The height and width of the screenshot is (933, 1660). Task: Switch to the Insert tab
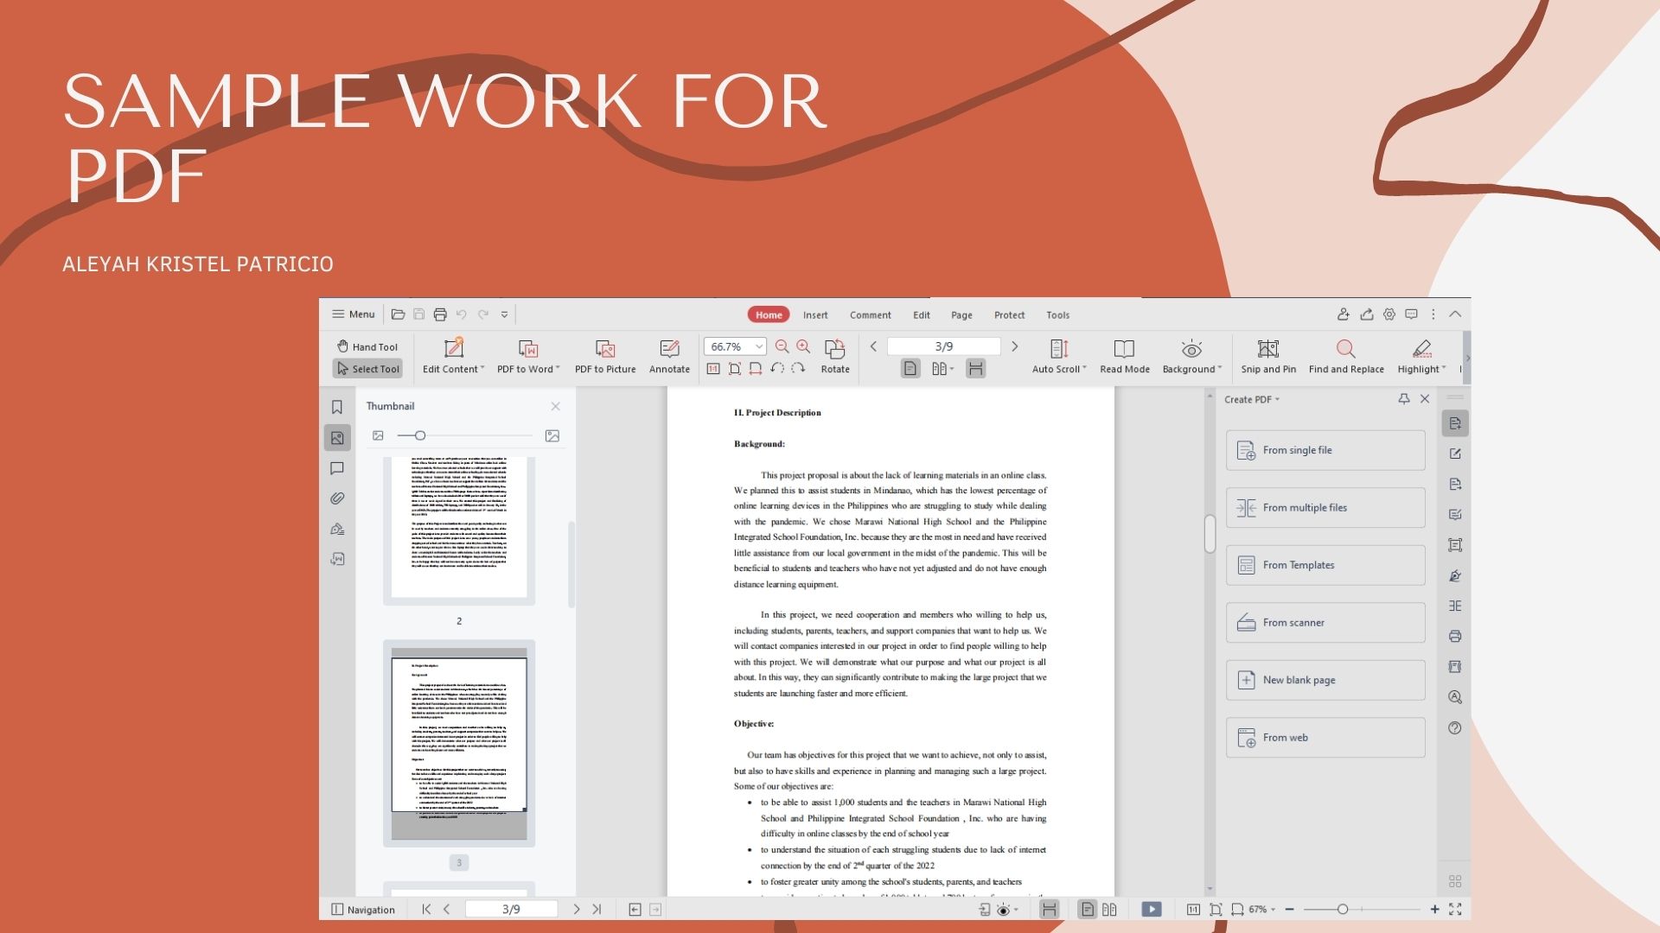tap(814, 314)
